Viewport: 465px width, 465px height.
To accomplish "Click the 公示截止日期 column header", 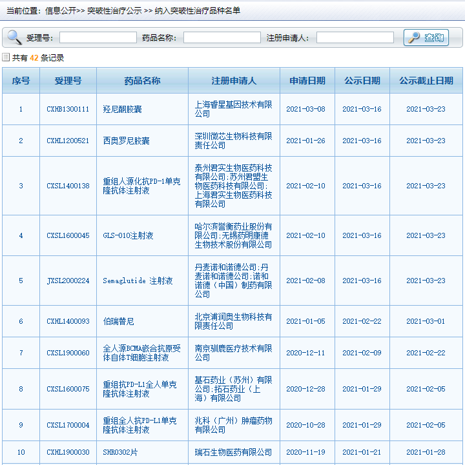I will (426, 81).
